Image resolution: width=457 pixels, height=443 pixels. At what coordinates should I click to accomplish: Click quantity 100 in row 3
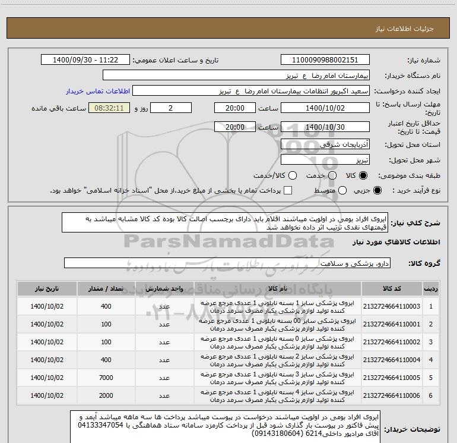coord(106,342)
